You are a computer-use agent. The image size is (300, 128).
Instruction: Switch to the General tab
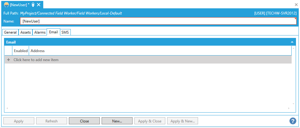pos(10,32)
